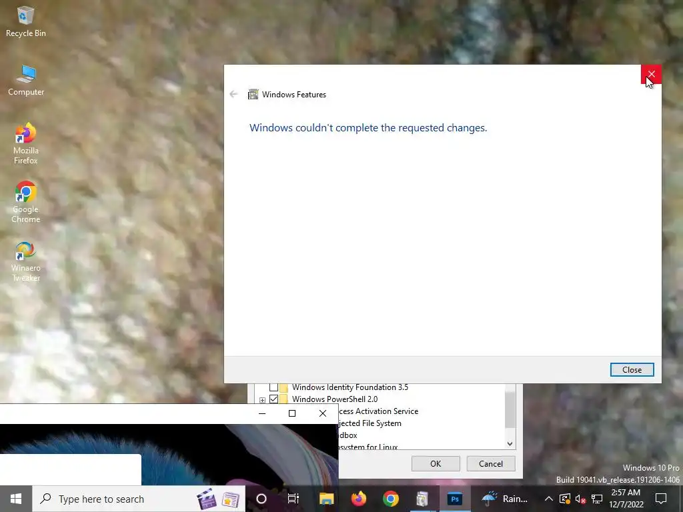Select the Computer desktop icon
Image resolution: width=683 pixels, height=512 pixels.
tap(26, 80)
